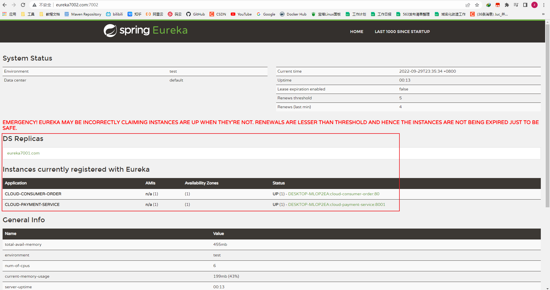The width and height of the screenshot is (550, 290).
Task: Open the 码云 bookmark
Action: pos(175,14)
